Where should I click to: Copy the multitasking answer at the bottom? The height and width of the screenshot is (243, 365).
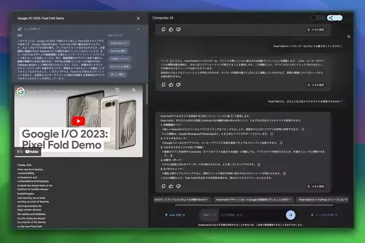pos(162,187)
